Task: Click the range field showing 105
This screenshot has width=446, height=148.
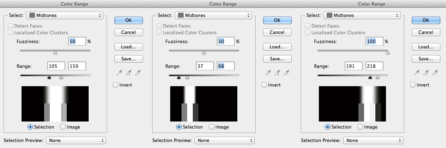Action: 56,66
